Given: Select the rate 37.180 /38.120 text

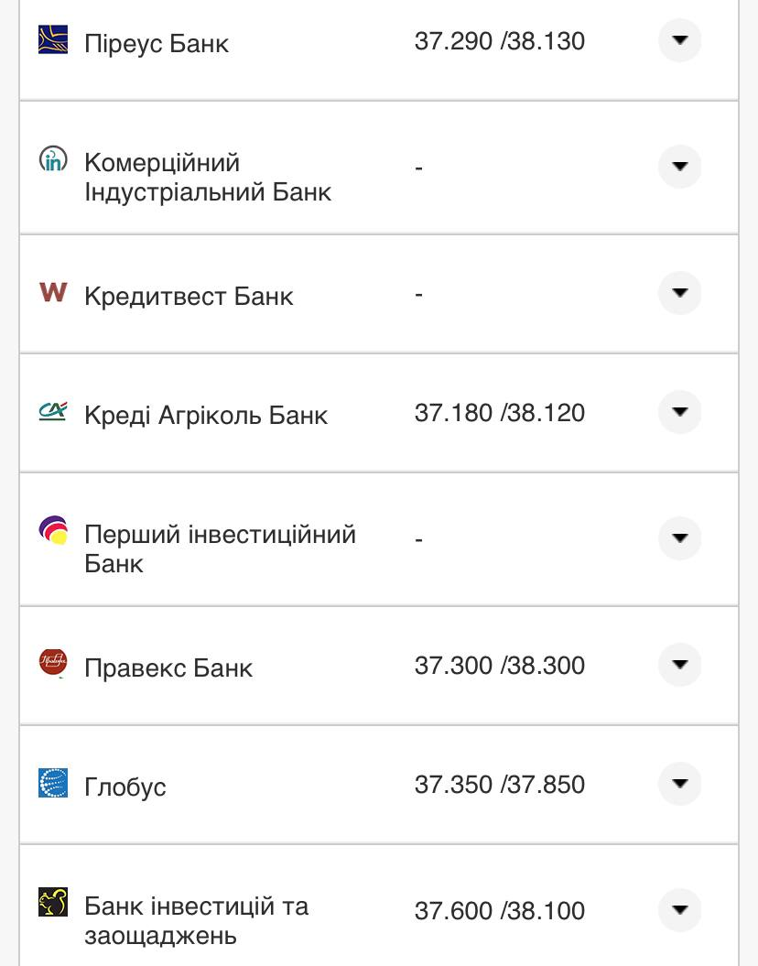Looking at the screenshot, I should tap(498, 412).
